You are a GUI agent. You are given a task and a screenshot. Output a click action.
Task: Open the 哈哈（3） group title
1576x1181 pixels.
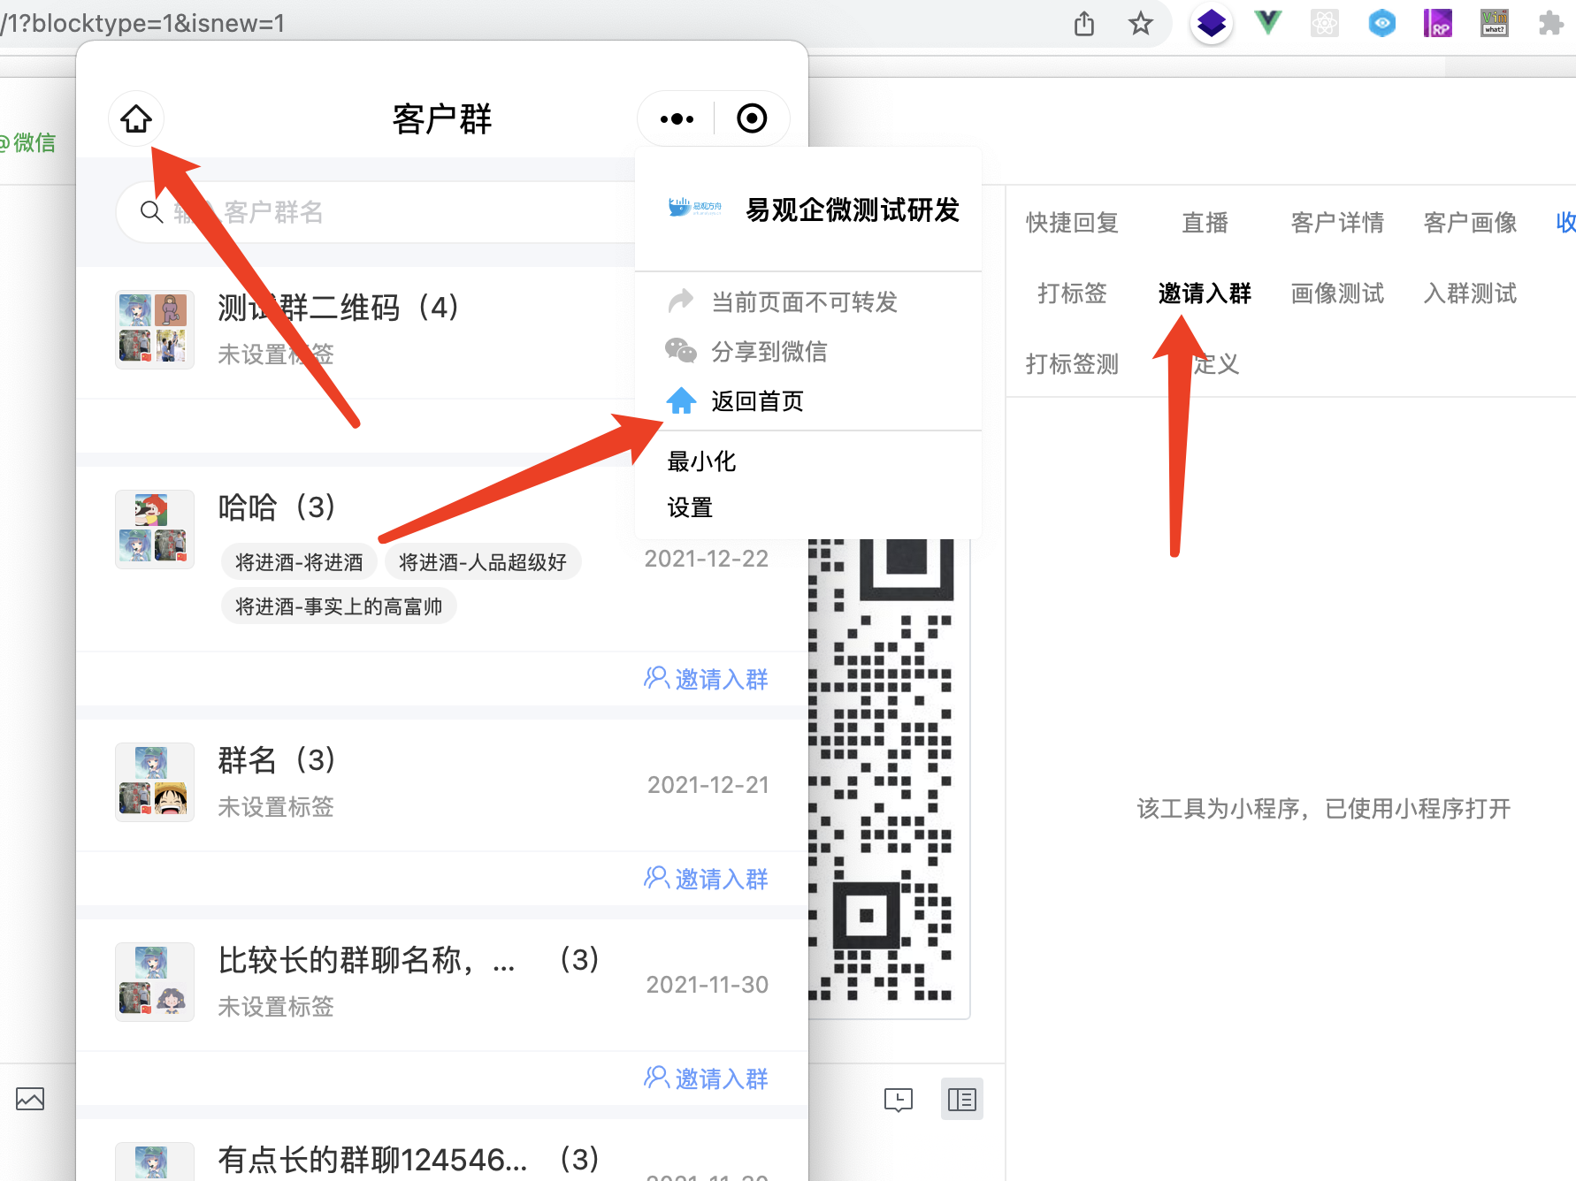point(277,507)
